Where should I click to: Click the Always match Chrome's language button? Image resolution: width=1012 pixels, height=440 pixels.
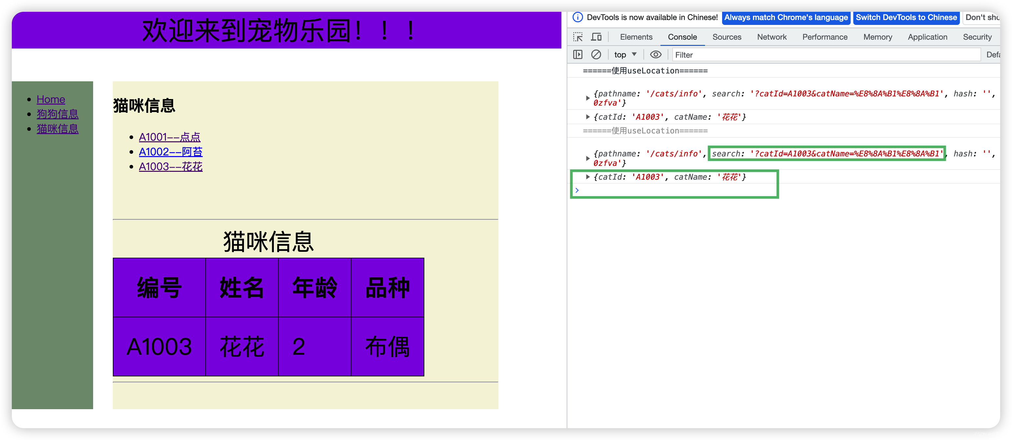click(786, 17)
